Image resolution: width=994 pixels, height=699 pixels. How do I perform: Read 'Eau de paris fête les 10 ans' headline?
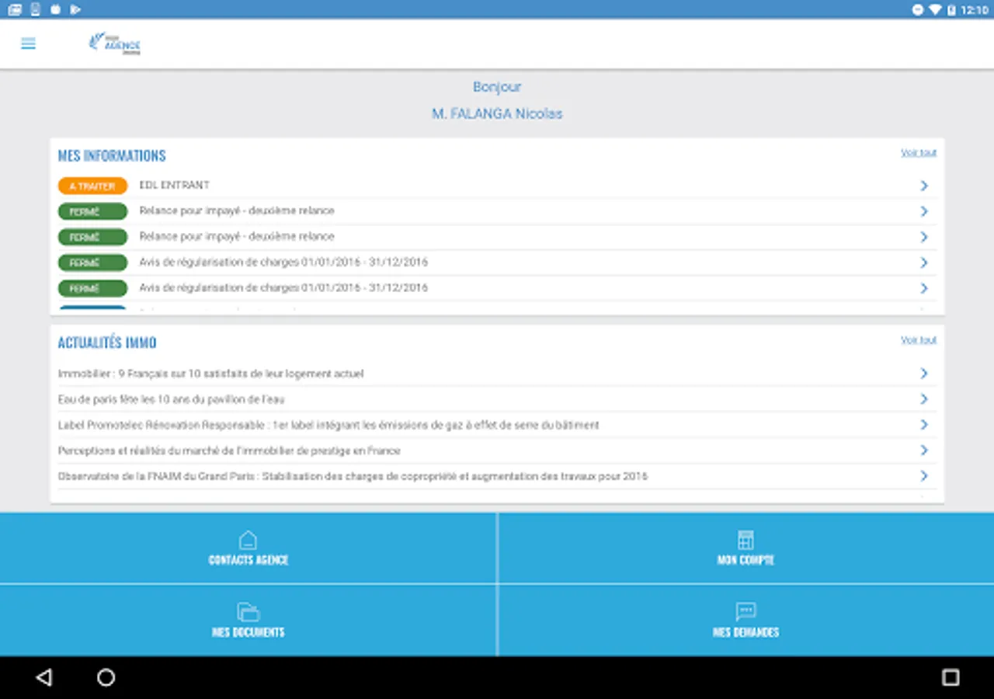(x=171, y=399)
